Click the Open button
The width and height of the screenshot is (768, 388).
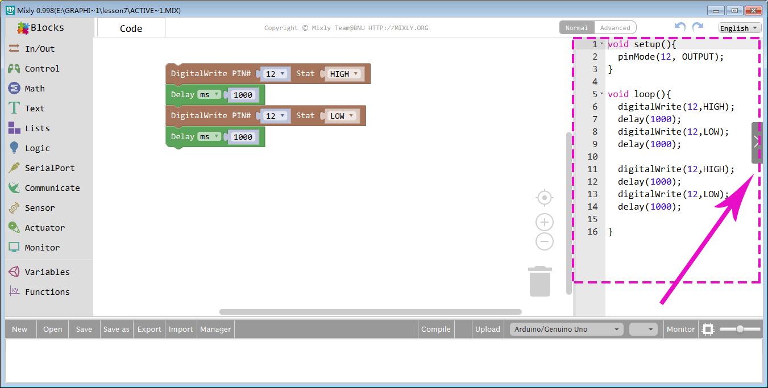pos(53,329)
